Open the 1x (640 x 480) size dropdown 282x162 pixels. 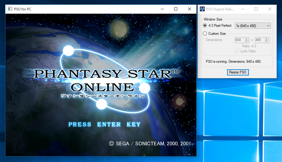coord(253,26)
